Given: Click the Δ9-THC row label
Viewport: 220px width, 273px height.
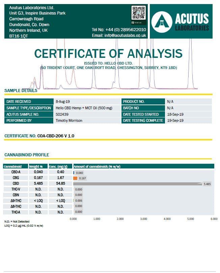Looking at the screenshot, I should (16, 201).
